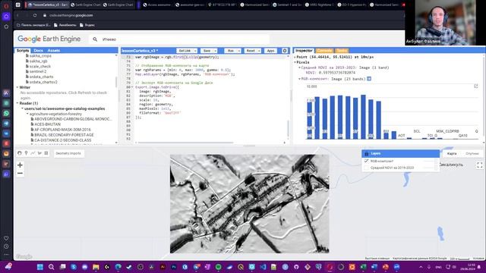Select the draw polygon shape tool

click(x=39, y=153)
